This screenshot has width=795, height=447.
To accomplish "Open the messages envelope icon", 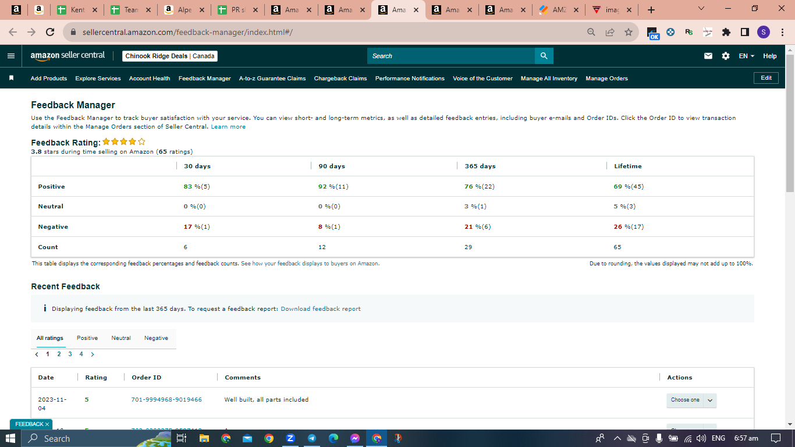I will click(x=708, y=56).
